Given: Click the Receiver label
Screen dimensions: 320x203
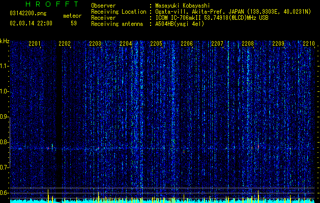Looking at the screenshot, I should (103, 18).
